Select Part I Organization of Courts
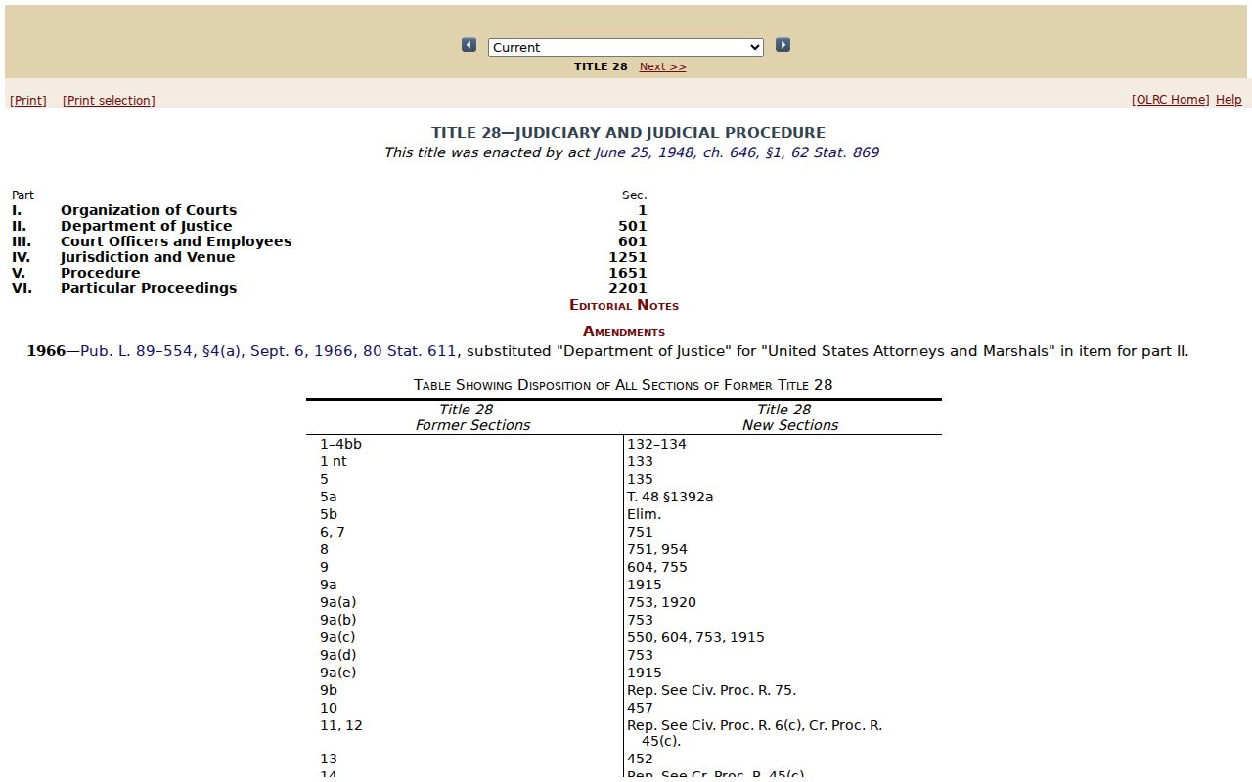The width and height of the screenshot is (1252, 782). 149,210
